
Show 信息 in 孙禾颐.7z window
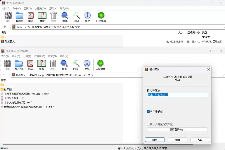point(87,65)
